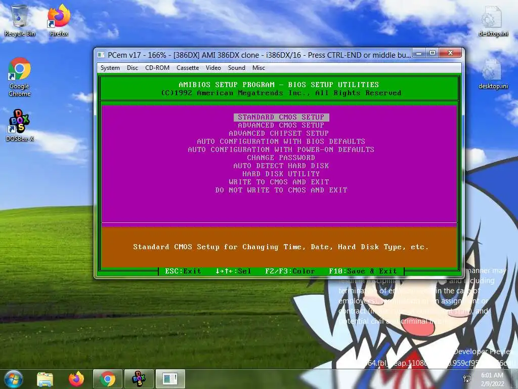518x389 pixels.
Task: Click the American Megatrends copyright line
Action: tap(281, 93)
